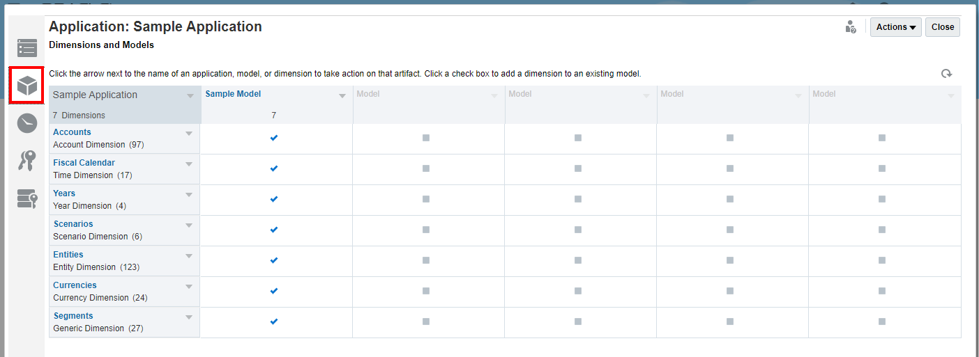
Task: Click 'Currency Dimension (24)' text
Action: click(x=100, y=298)
